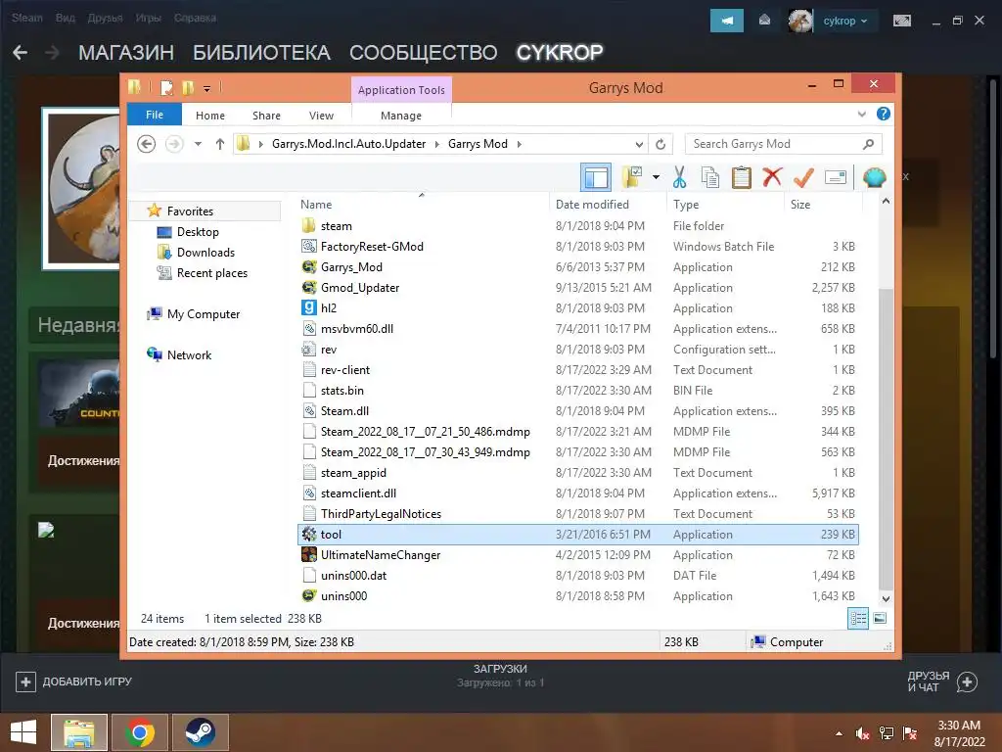Click the blue shell icon in toolbar
Screen dimensions: 1002x752
pyautogui.click(x=874, y=177)
